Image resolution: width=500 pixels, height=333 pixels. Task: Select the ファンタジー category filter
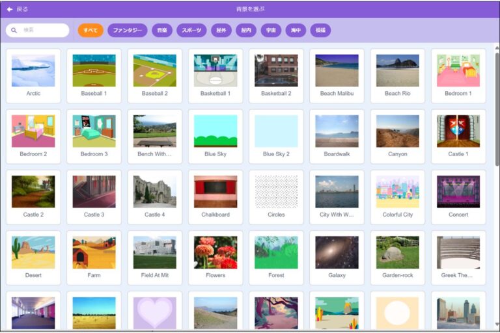click(x=128, y=31)
